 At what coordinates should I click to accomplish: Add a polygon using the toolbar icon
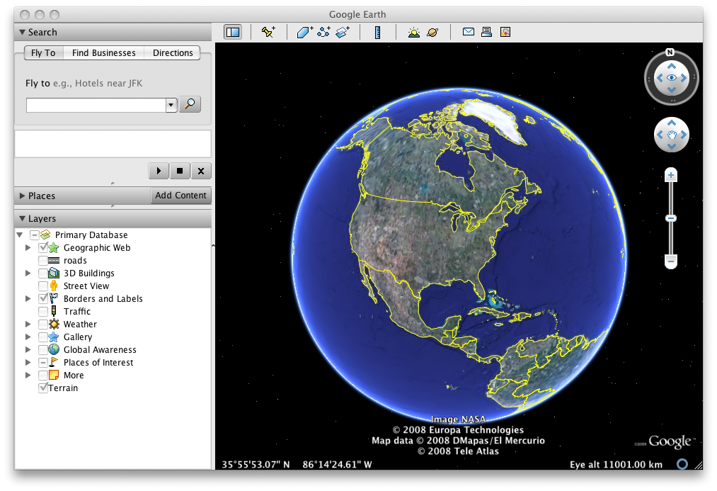304,32
